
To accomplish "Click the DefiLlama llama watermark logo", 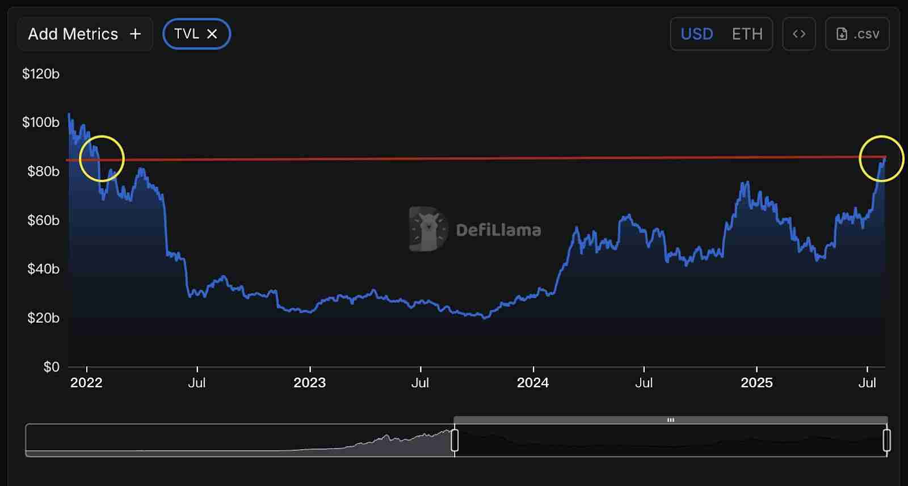I will [x=427, y=229].
